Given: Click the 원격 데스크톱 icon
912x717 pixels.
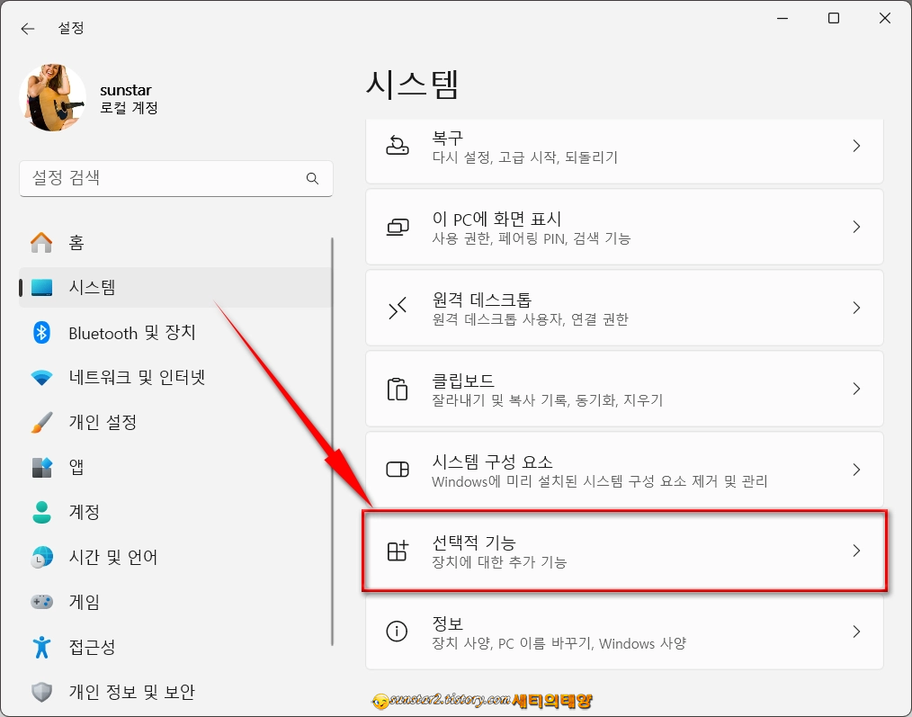Looking at the screenshot, I should (x=398, y=308).
